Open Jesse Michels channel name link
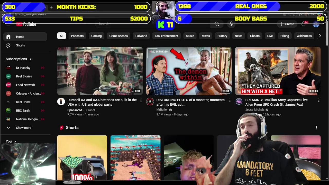The height and width of the screenshot is (185, 329). click(x=255, y=110)
